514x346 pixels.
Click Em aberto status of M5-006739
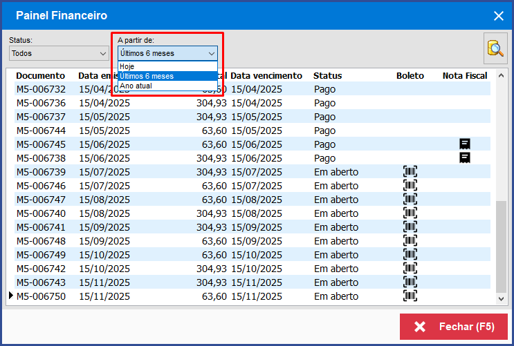pyautogui.click(x=336, y=172)
